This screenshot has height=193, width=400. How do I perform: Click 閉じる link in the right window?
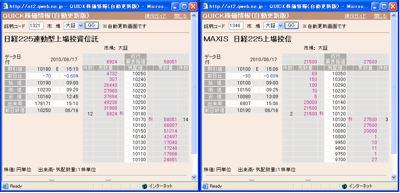coord(381,16)
